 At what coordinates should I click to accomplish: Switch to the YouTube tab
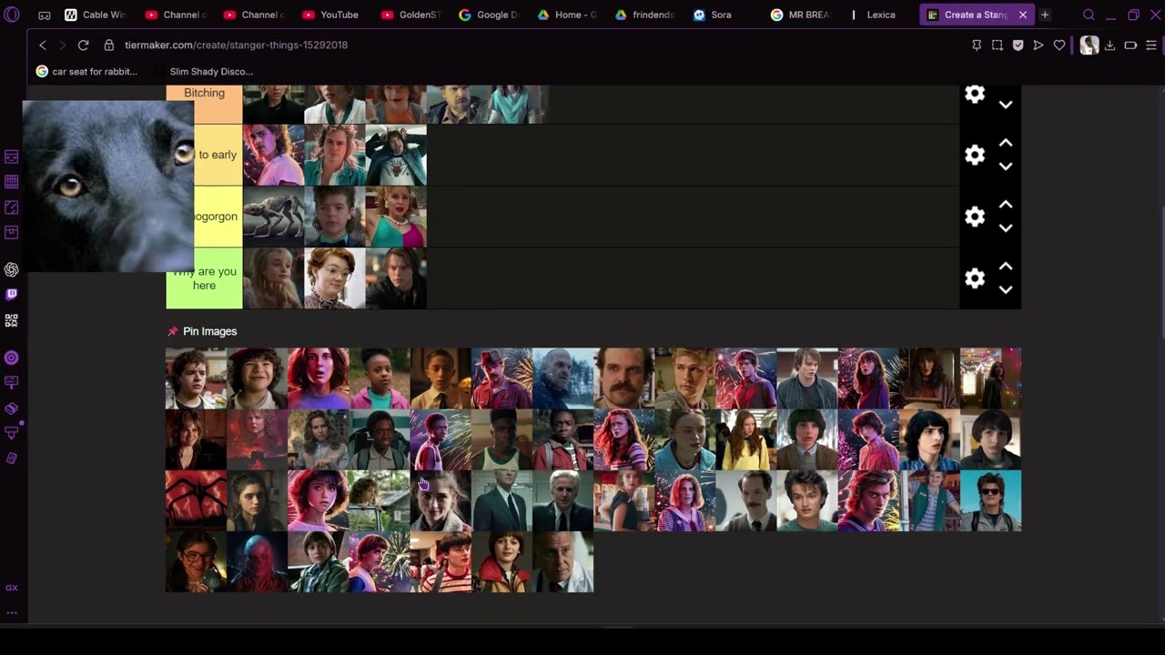pos(330,15)
